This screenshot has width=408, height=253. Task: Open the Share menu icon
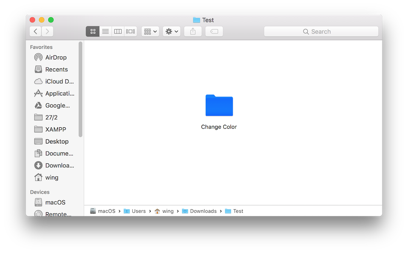click(x=193, y=31)
